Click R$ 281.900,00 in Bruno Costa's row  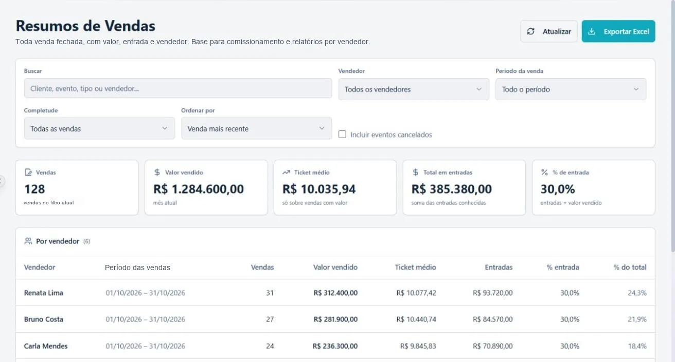335,319
